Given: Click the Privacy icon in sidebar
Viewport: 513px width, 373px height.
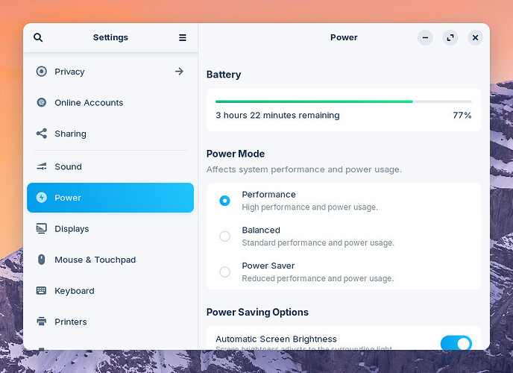Looking at the screenshot, I should (42, 72).
